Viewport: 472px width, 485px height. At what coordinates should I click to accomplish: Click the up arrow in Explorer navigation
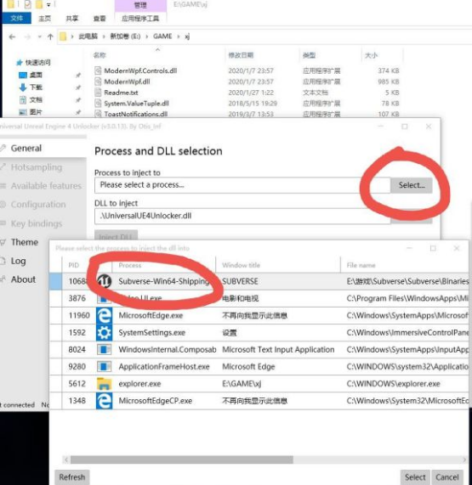[x=50, y=37]
